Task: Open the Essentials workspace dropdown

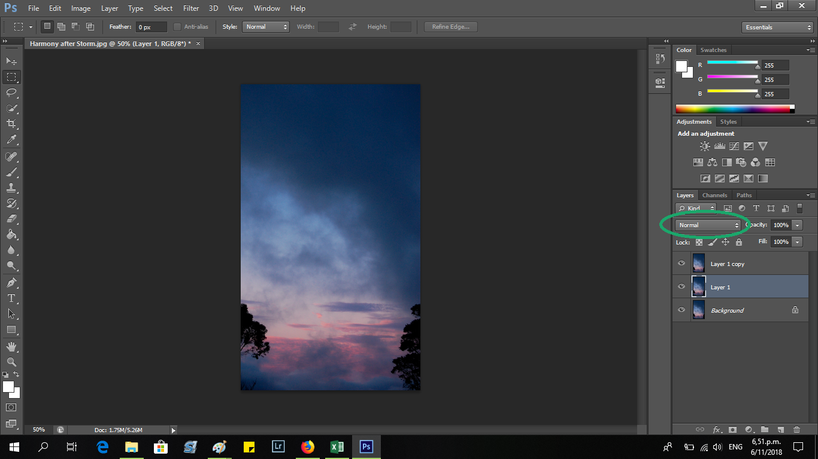Action: tap(777, 27)
